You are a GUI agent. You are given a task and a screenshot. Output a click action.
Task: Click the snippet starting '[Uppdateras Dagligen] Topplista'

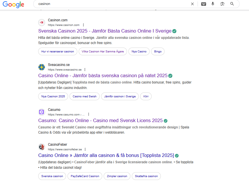[x=115, y=85]
